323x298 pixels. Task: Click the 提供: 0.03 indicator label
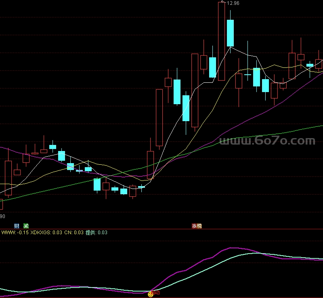click(x=96, y=233)
